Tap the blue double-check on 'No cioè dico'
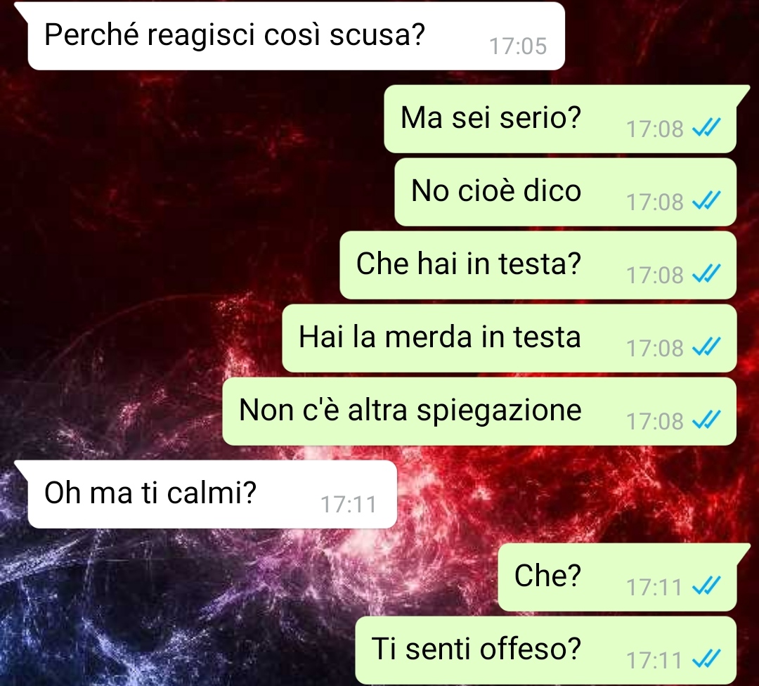759x686 pixels. (707, 200)
